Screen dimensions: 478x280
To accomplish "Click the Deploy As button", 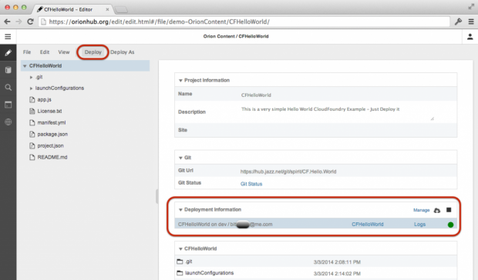I will coord(123,52).
